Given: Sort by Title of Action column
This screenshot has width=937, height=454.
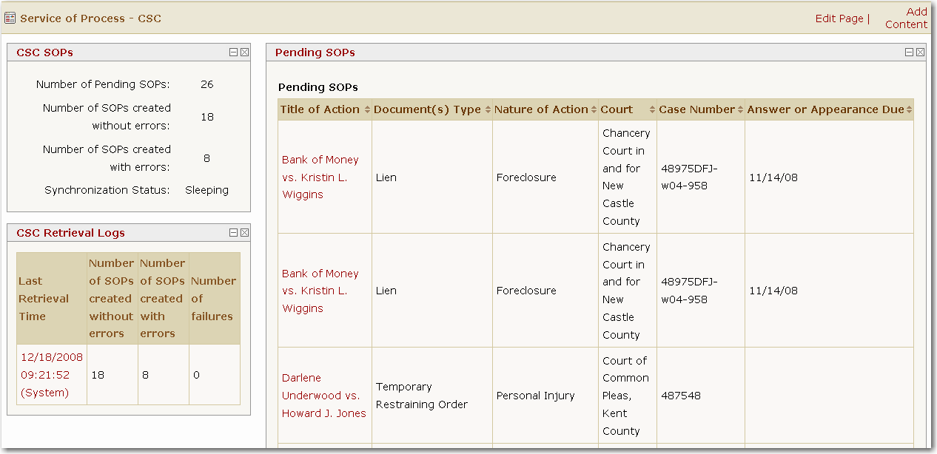Looking at the screenshot, I should tap(325, 109).
